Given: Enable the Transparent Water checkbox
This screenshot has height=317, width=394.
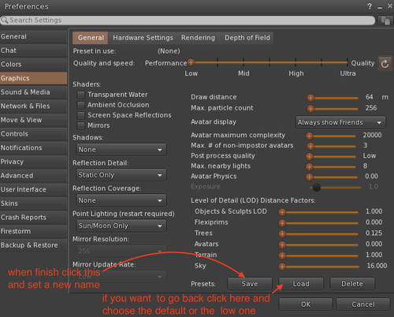Looking at the screenshot, I should (x=81, y=95).
